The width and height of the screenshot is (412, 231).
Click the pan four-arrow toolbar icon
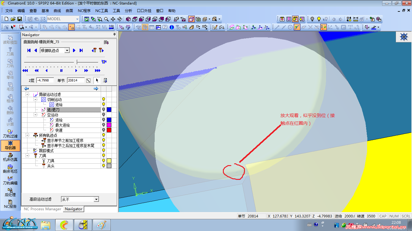(x=113, y=19)
